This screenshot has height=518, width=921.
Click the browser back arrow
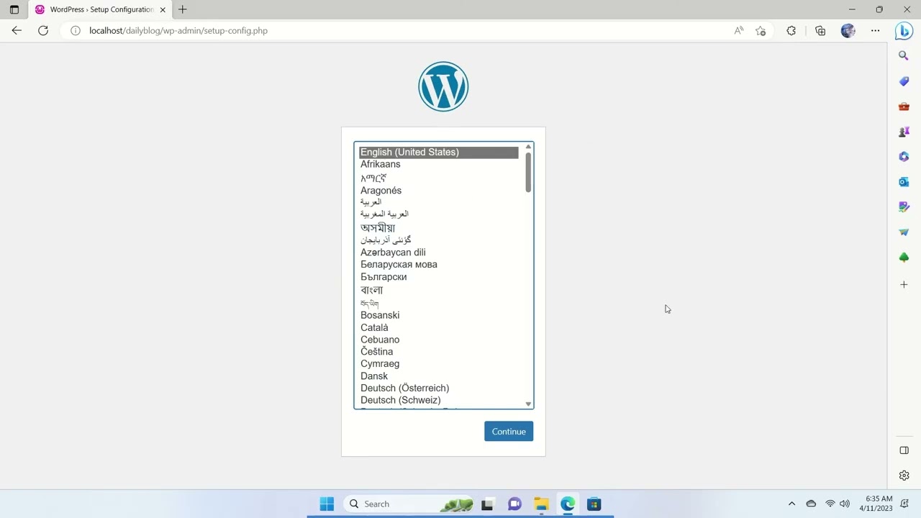point(17,30)
